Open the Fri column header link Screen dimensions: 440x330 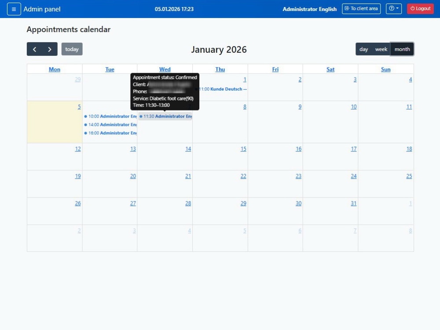point(275,70)
